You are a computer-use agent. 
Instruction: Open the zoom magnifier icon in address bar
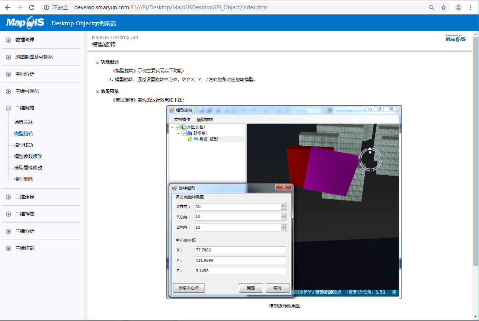(432, 7)
